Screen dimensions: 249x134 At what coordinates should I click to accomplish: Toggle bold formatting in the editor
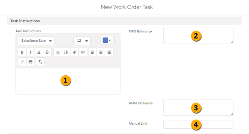(x=22, y=52)
